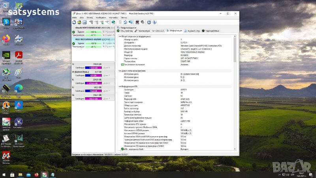
Task: Open the File menu
Action: click(75, 18)
